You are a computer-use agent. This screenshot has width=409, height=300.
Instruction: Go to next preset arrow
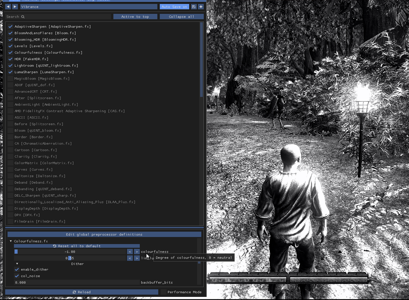point(15,7)
